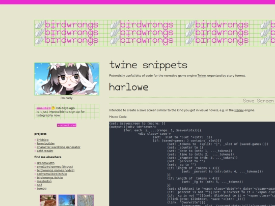Click Carly's anime avatar image
This screenshot has height=206, width=275.
coord(67,79)
